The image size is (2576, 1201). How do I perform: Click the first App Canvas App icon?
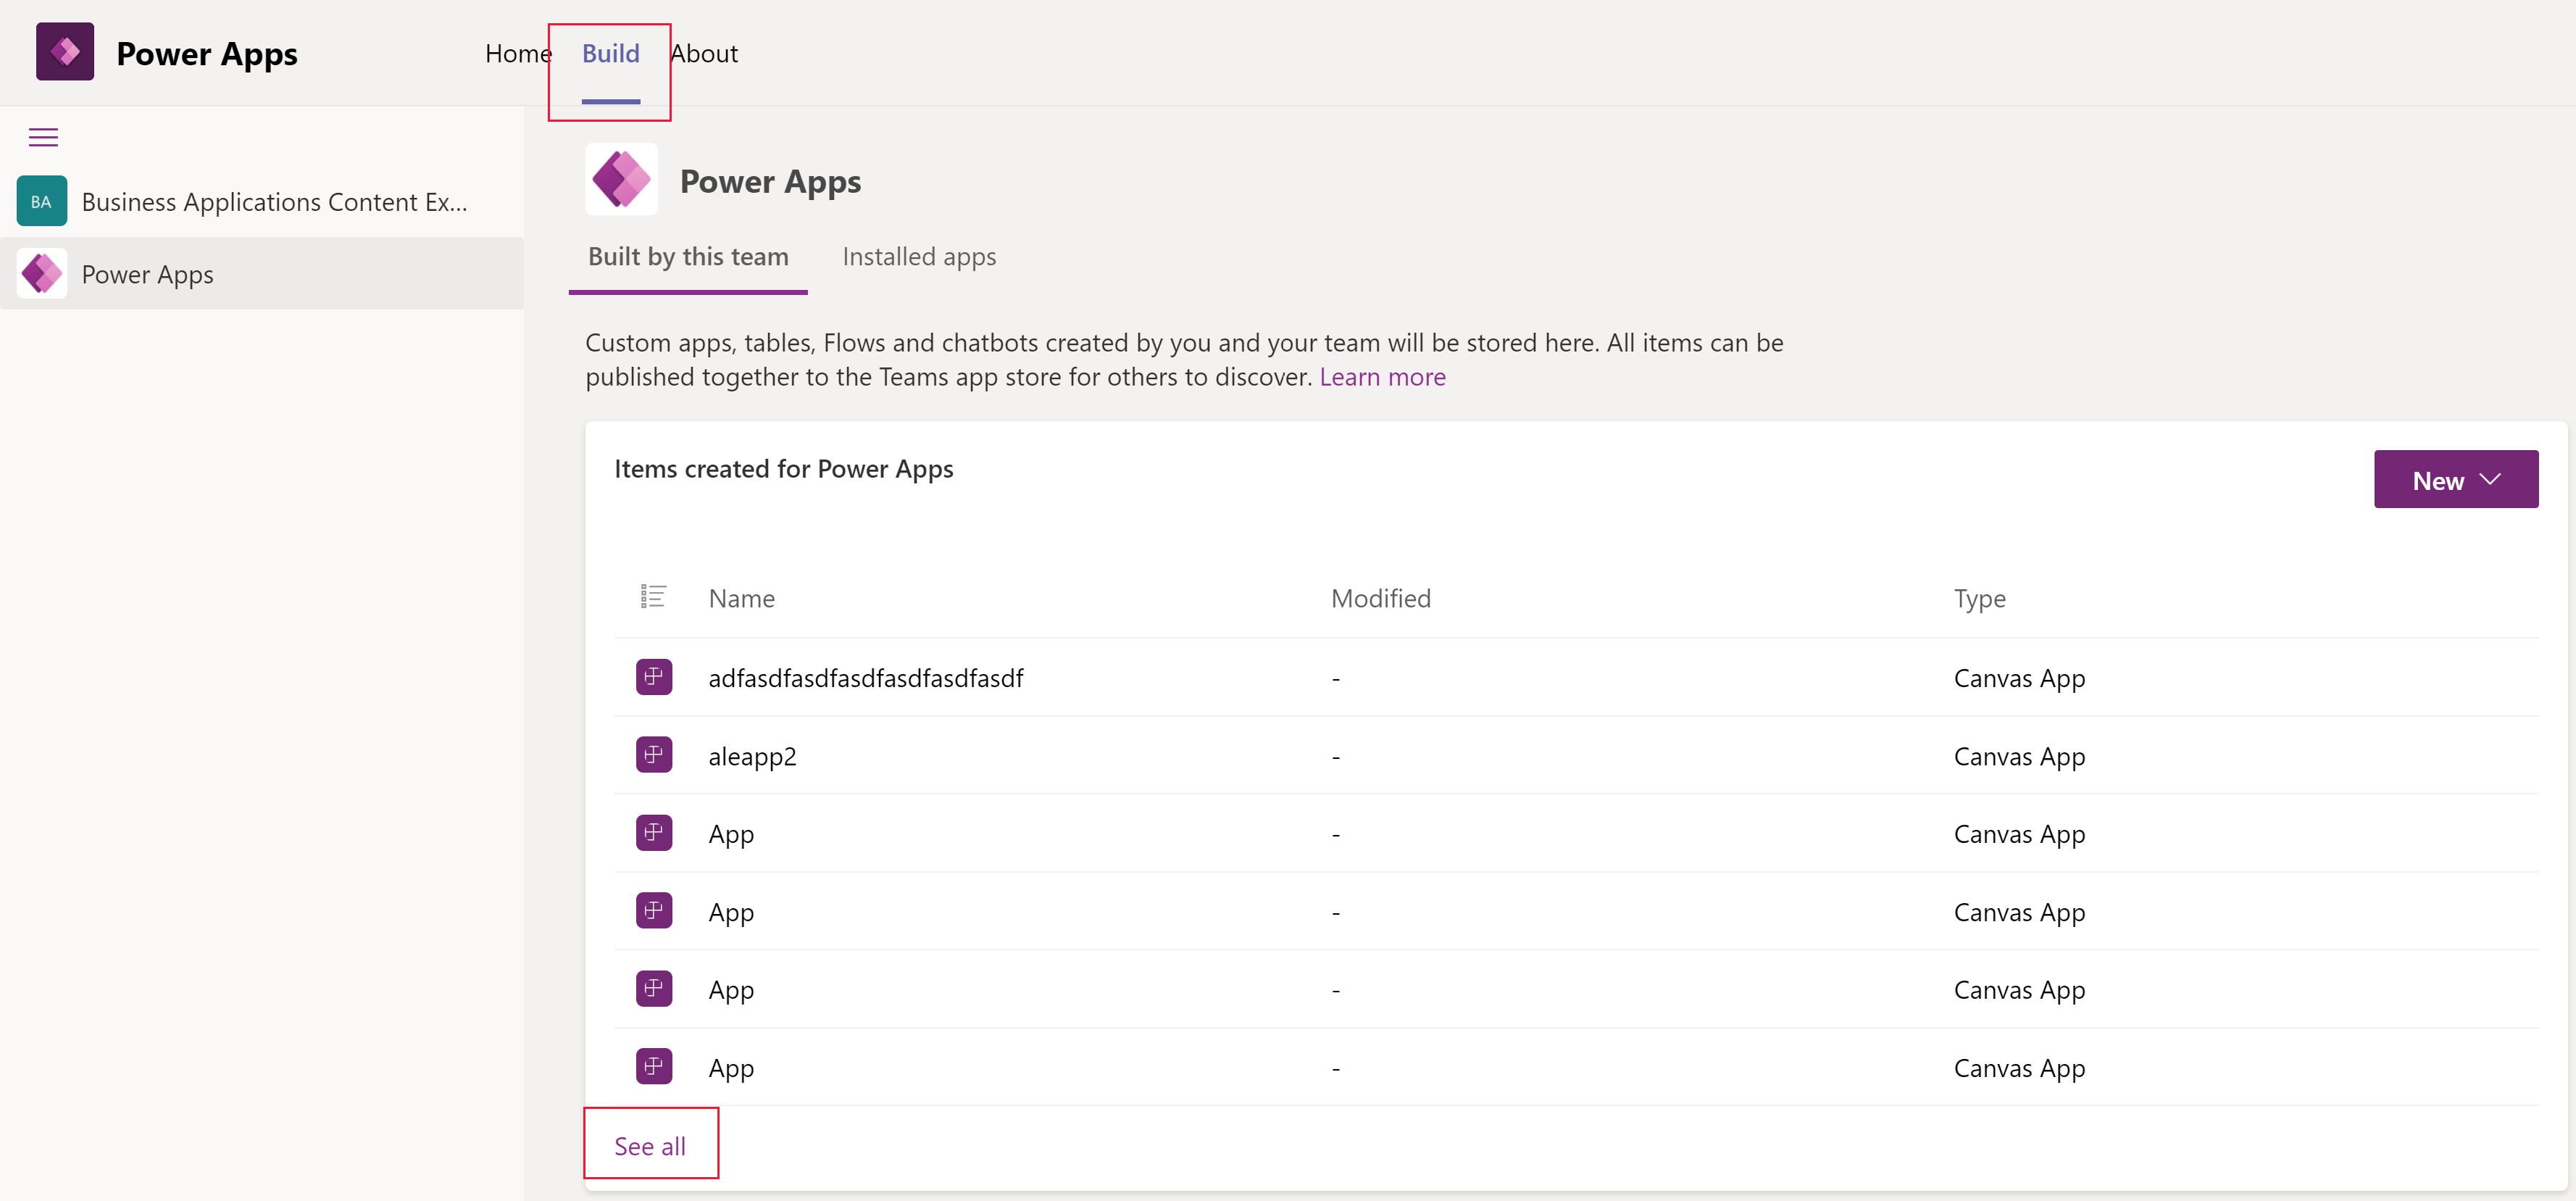pyautogui.click(x=654, y=831)
